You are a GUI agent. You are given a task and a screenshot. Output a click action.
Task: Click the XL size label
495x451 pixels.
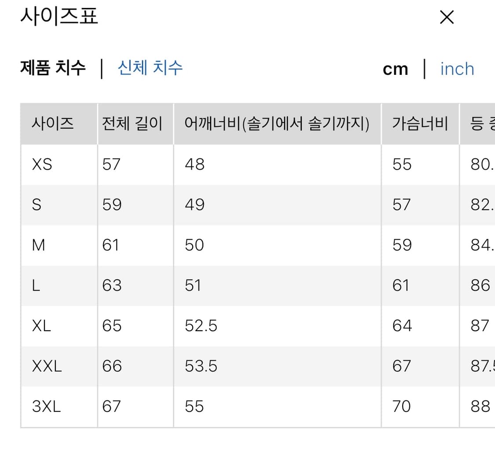tap(41, 325)
